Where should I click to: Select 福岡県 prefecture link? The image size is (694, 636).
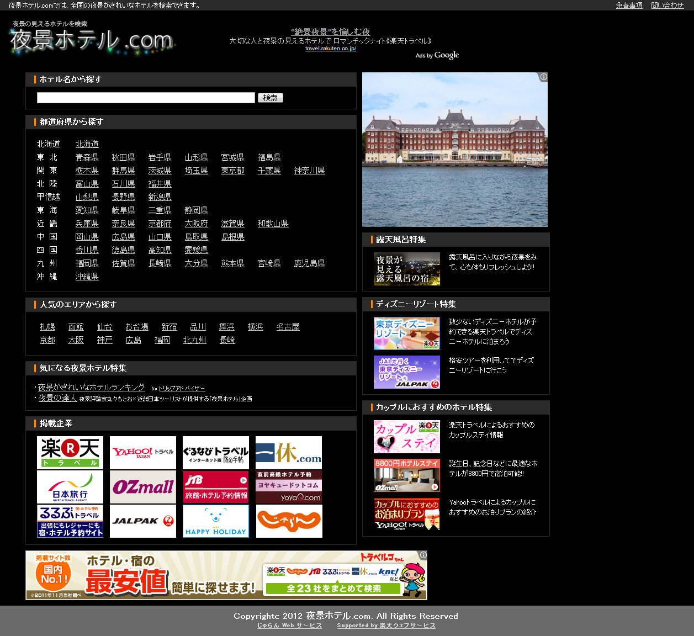click(87, 263)
